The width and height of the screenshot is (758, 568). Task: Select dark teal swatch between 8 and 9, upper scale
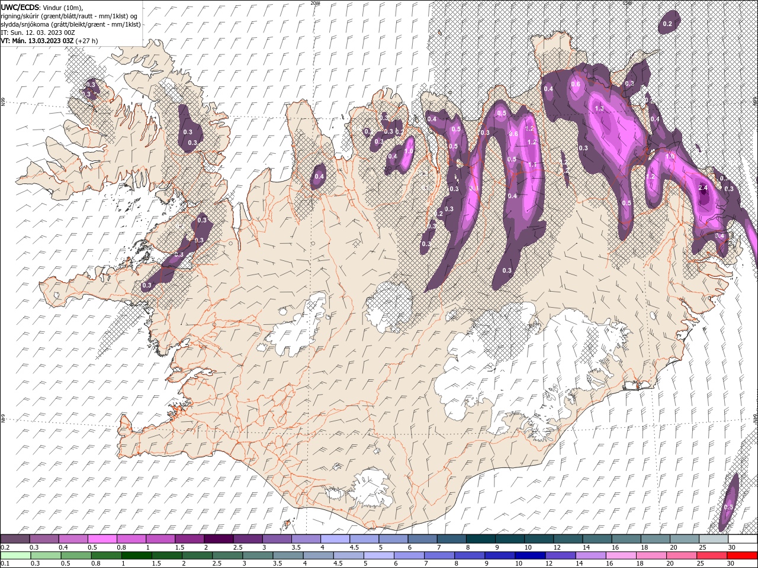pyautogui.click(x=481, y=539)
